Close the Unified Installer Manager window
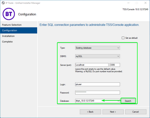The width and height of the screenshot is (150, 118). point(145,3)
